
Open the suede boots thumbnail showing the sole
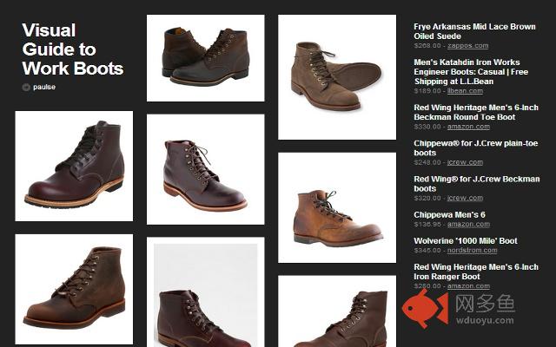click(x=337, y=77)
